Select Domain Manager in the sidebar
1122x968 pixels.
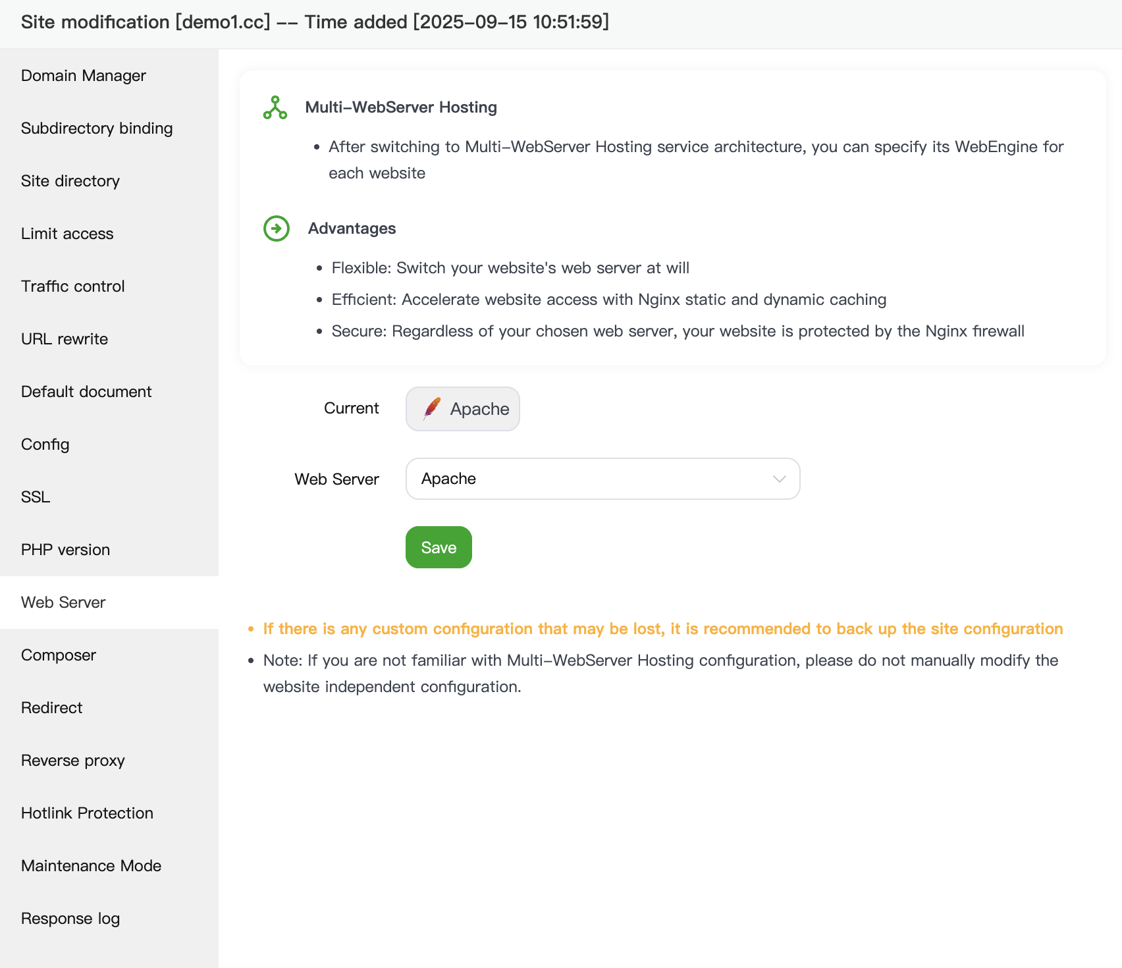(x=83, y=75)
